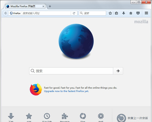Reload the page with the refresh icon

click(74, 13)
